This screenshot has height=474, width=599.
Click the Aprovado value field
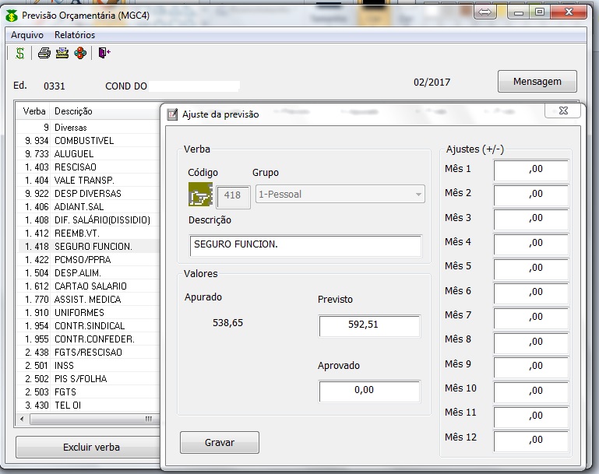[x=369, y=391]
